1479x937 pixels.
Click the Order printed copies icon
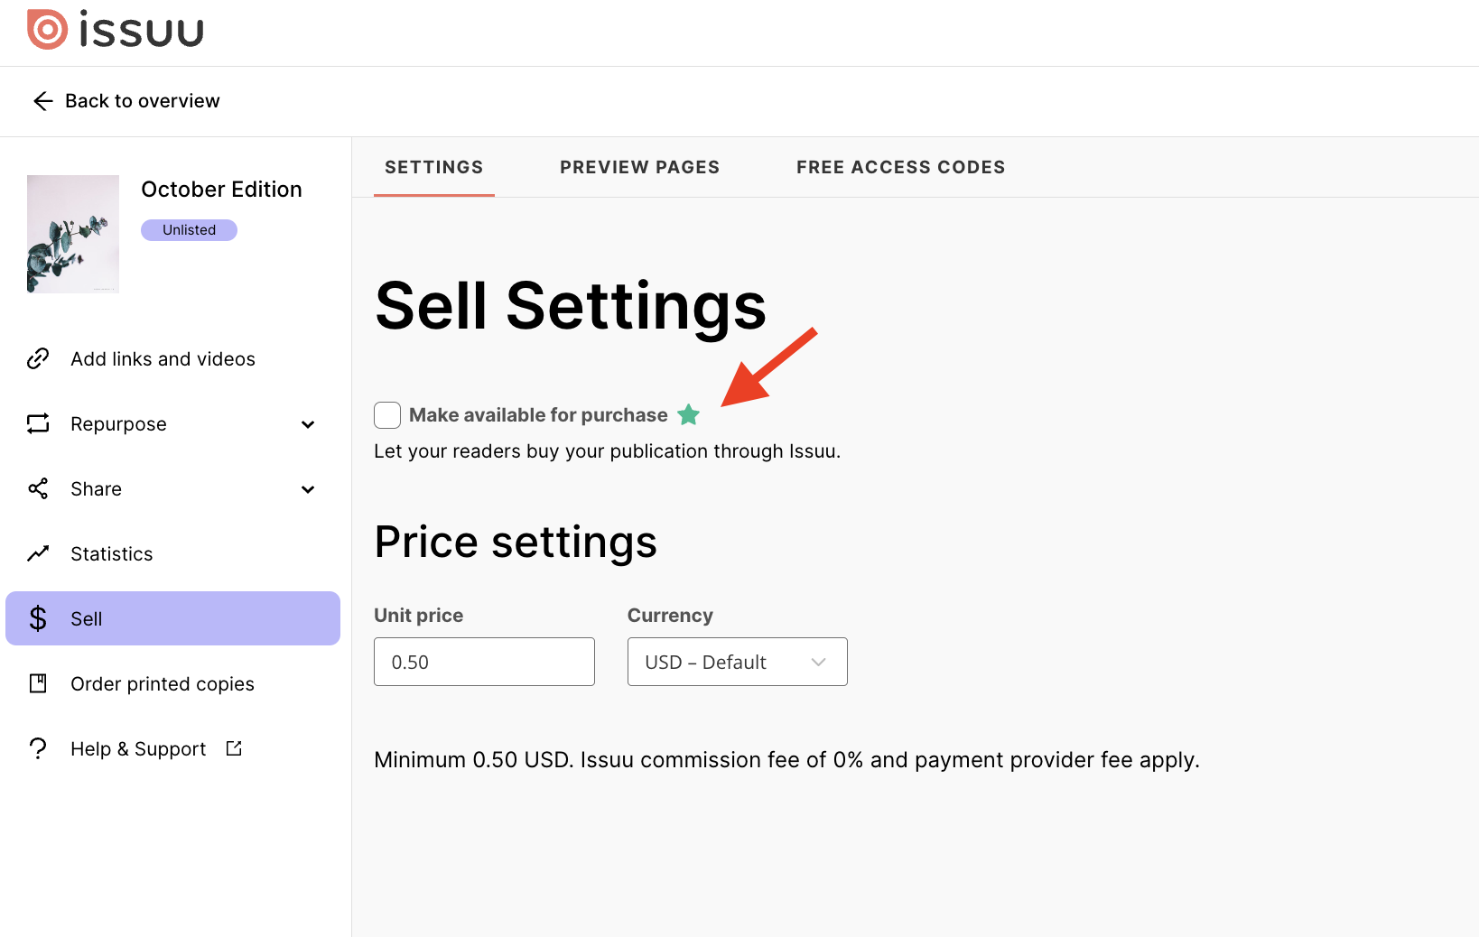pyautogui.click(x=37, y=683)
